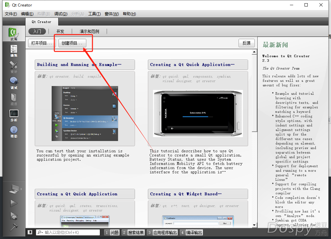Image resolution: width=331 pixels, height=239 pixels.
Task: Click the green Run play button
Action: [x=14, y=203]
